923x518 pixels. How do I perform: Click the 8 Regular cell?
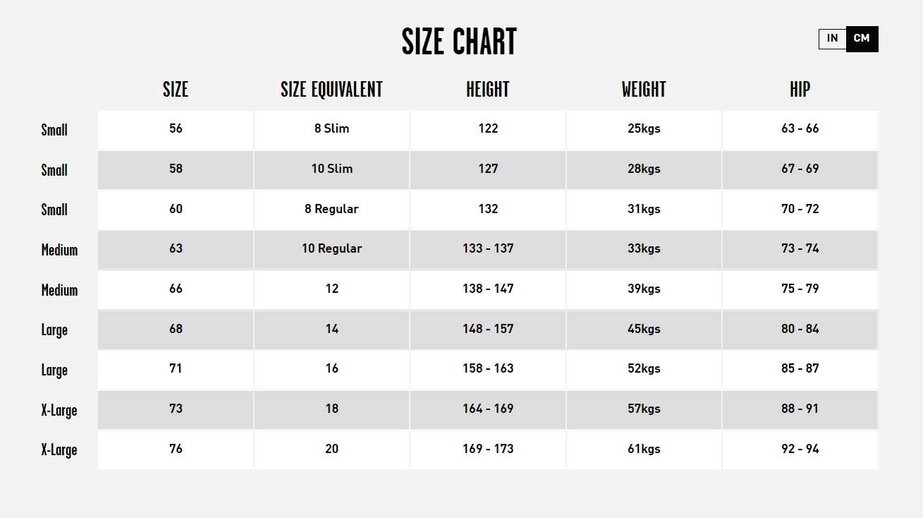(331, 210)
